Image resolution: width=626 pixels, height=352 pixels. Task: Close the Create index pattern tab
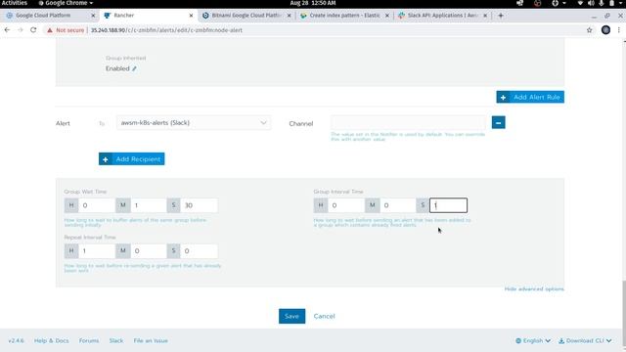tap(387, 16)
